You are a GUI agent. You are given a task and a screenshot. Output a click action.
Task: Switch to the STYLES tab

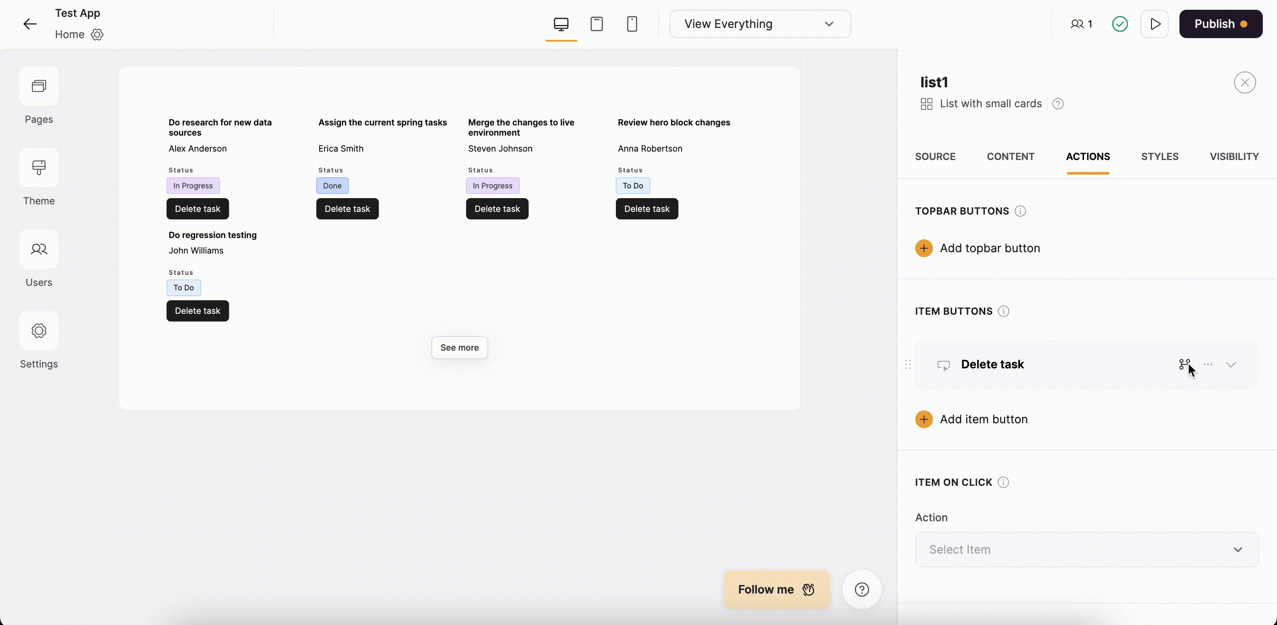click(1159, 156)
